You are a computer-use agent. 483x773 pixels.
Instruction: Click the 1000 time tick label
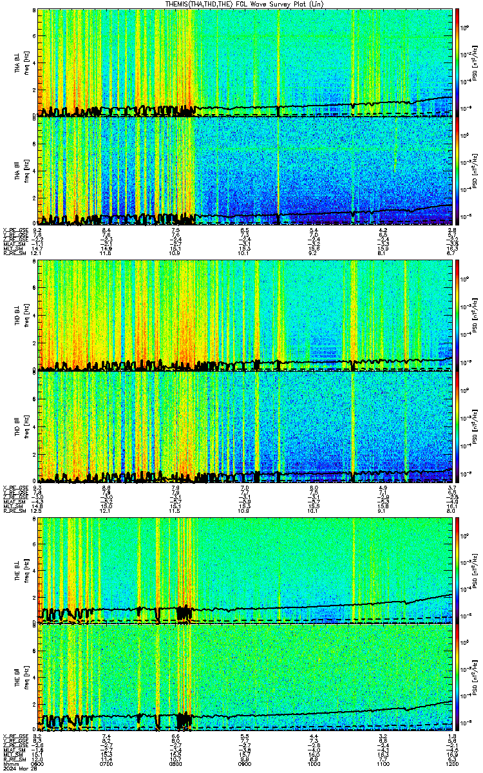point(314,765)
